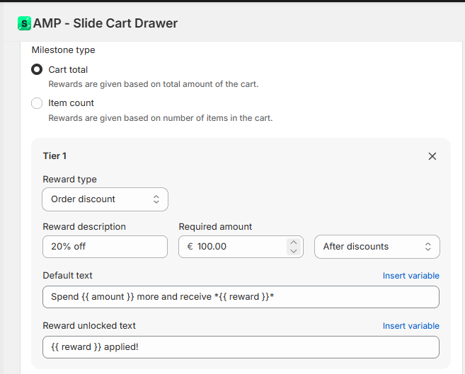
Task: Select the Cart total radio button
Action: coord(37,70)
